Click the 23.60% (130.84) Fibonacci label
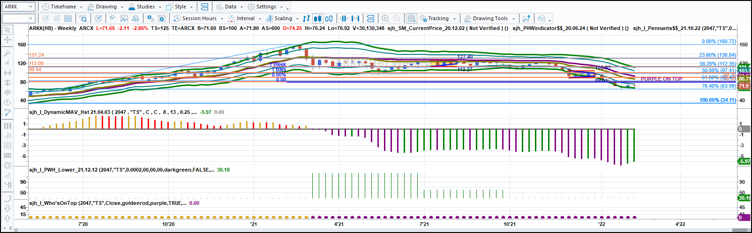This screenshot has width=752, height=233. point(717,55)
